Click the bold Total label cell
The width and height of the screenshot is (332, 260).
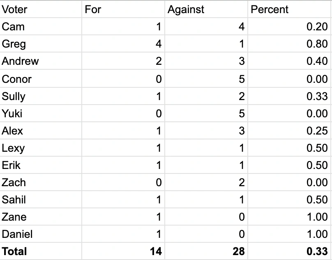14,251
